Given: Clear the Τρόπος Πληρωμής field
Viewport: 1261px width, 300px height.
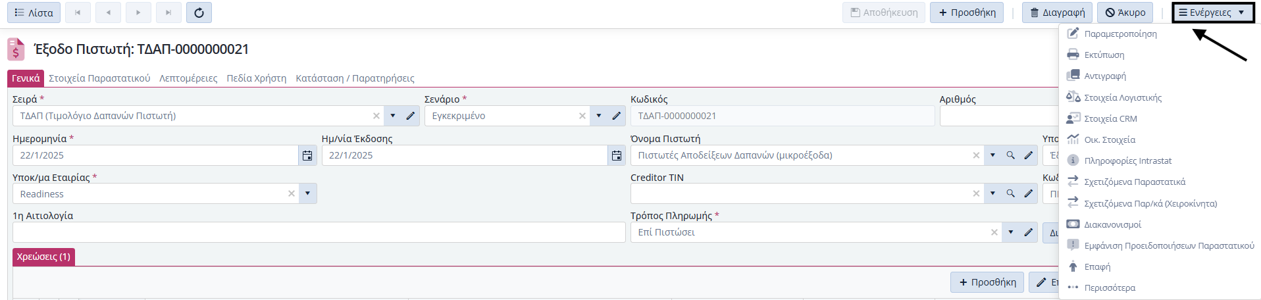Looking at the screenshot, I should [994, 232].
